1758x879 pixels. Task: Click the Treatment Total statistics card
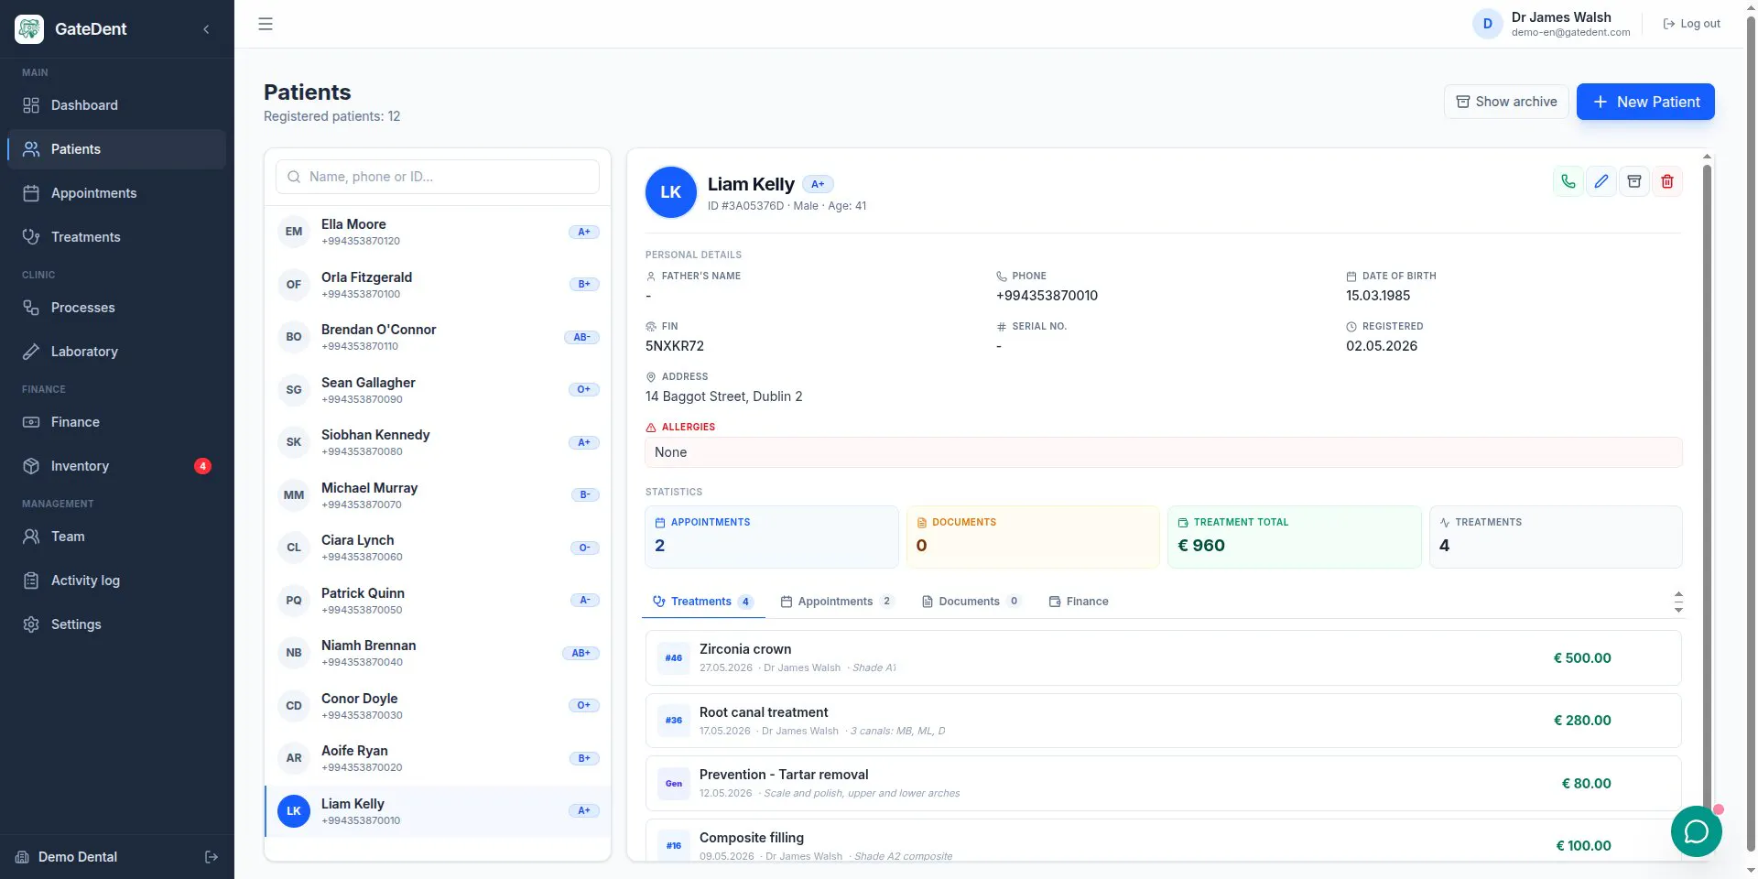[1295, 537]
